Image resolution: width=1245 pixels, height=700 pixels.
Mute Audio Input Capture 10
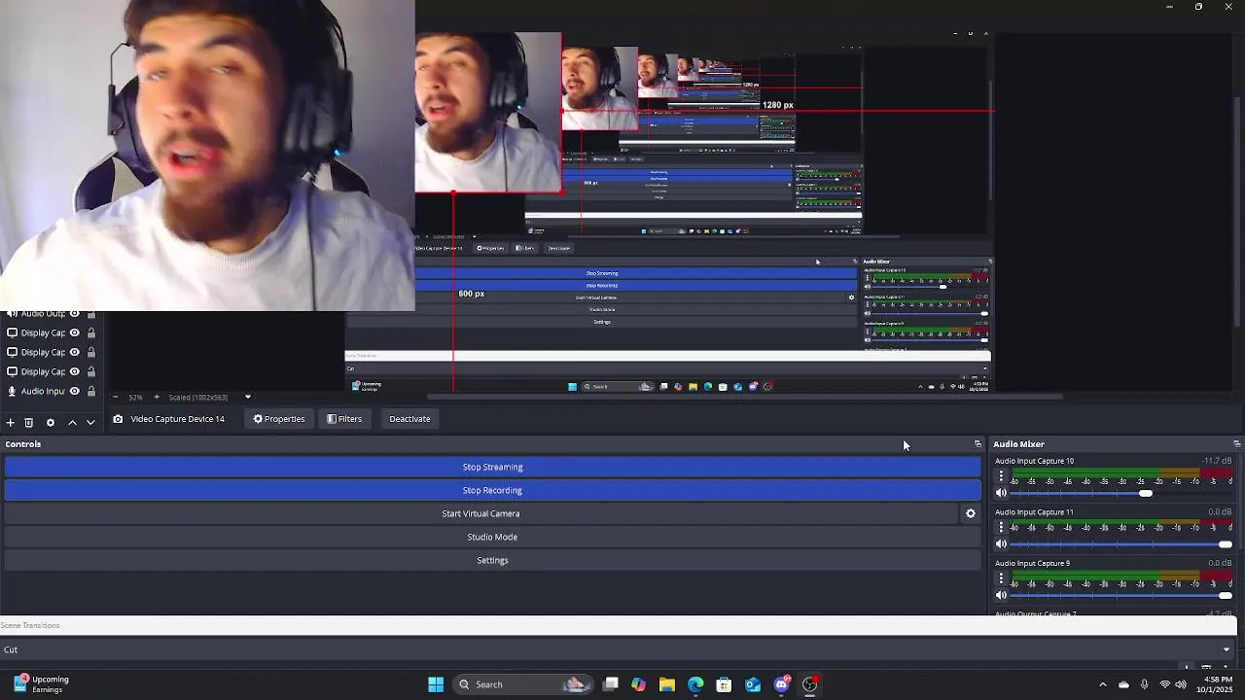point(1001,493)
